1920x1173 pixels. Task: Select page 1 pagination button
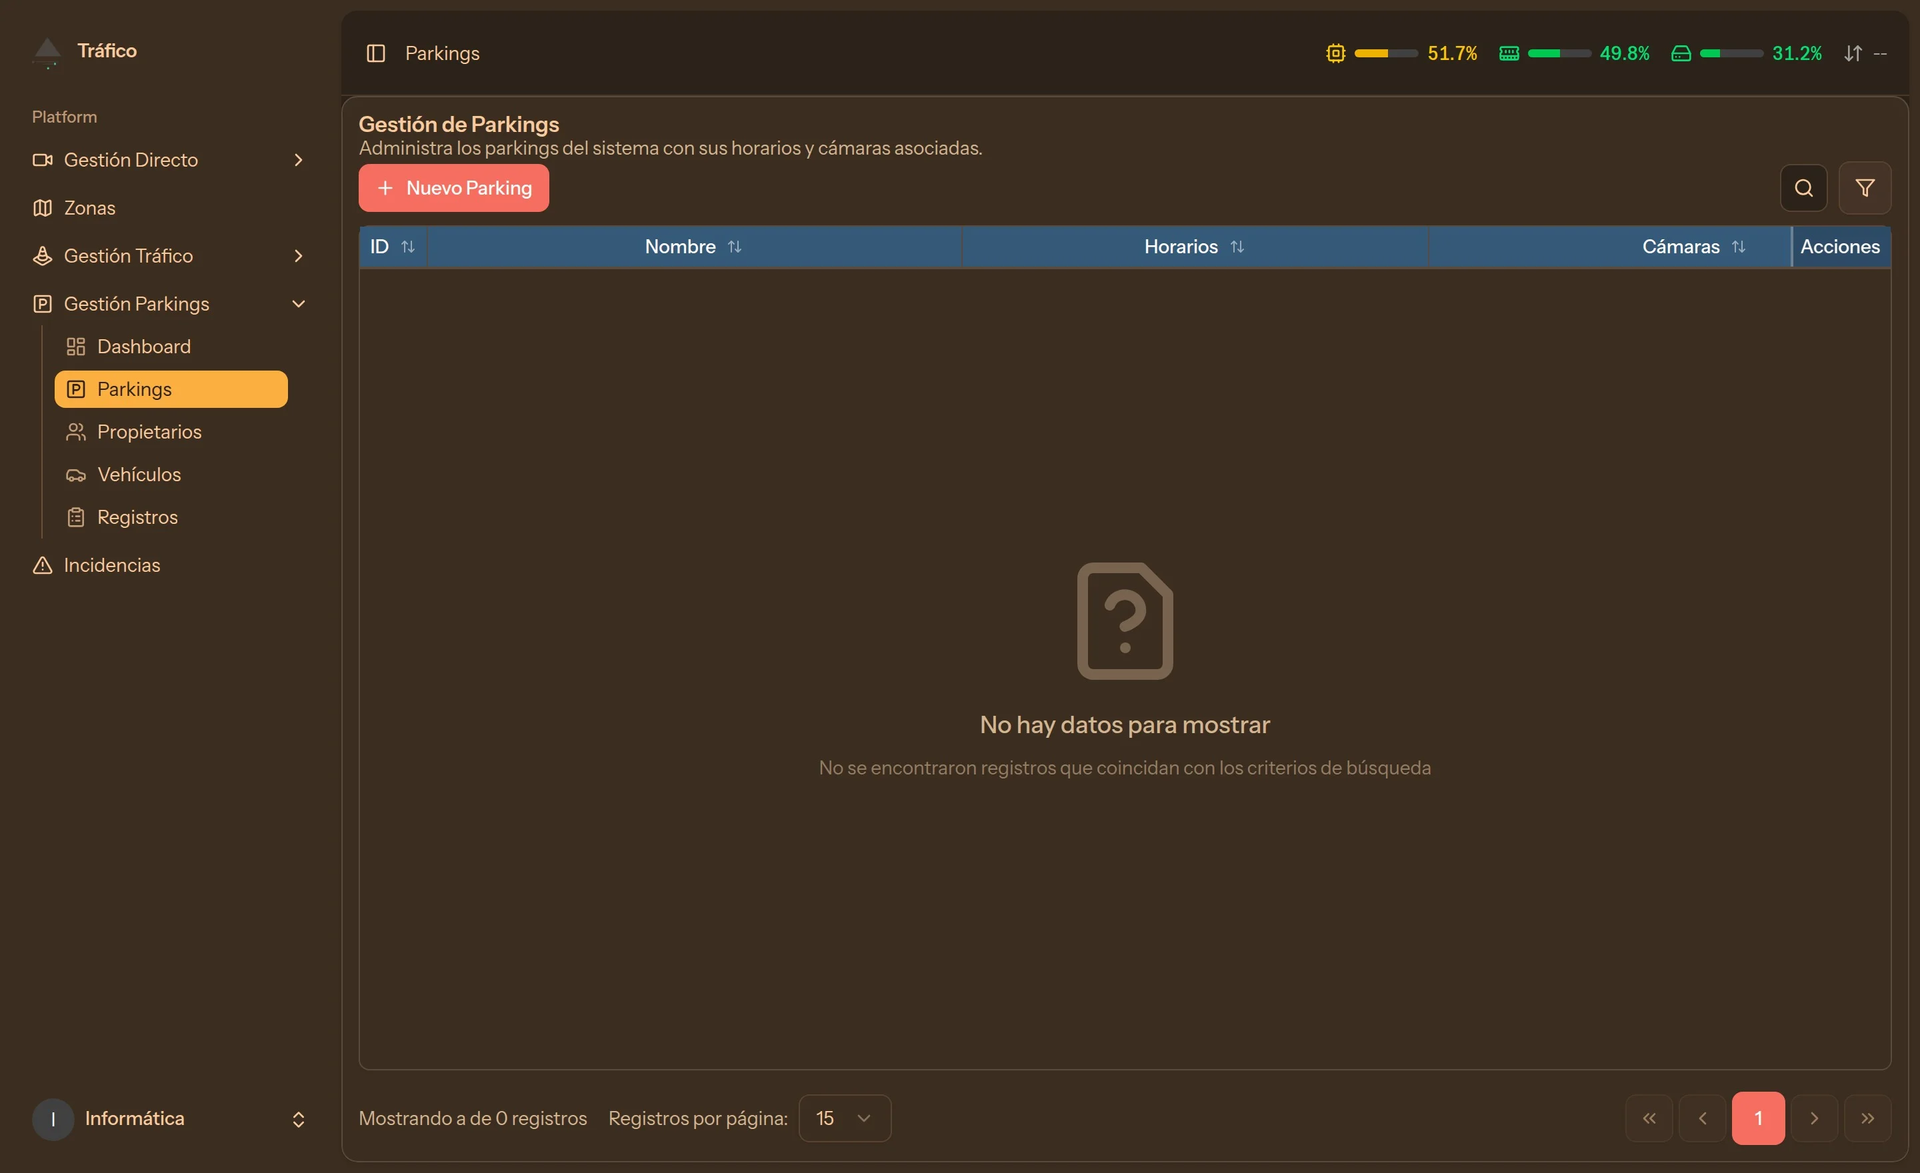(x=1758, y=1118)
